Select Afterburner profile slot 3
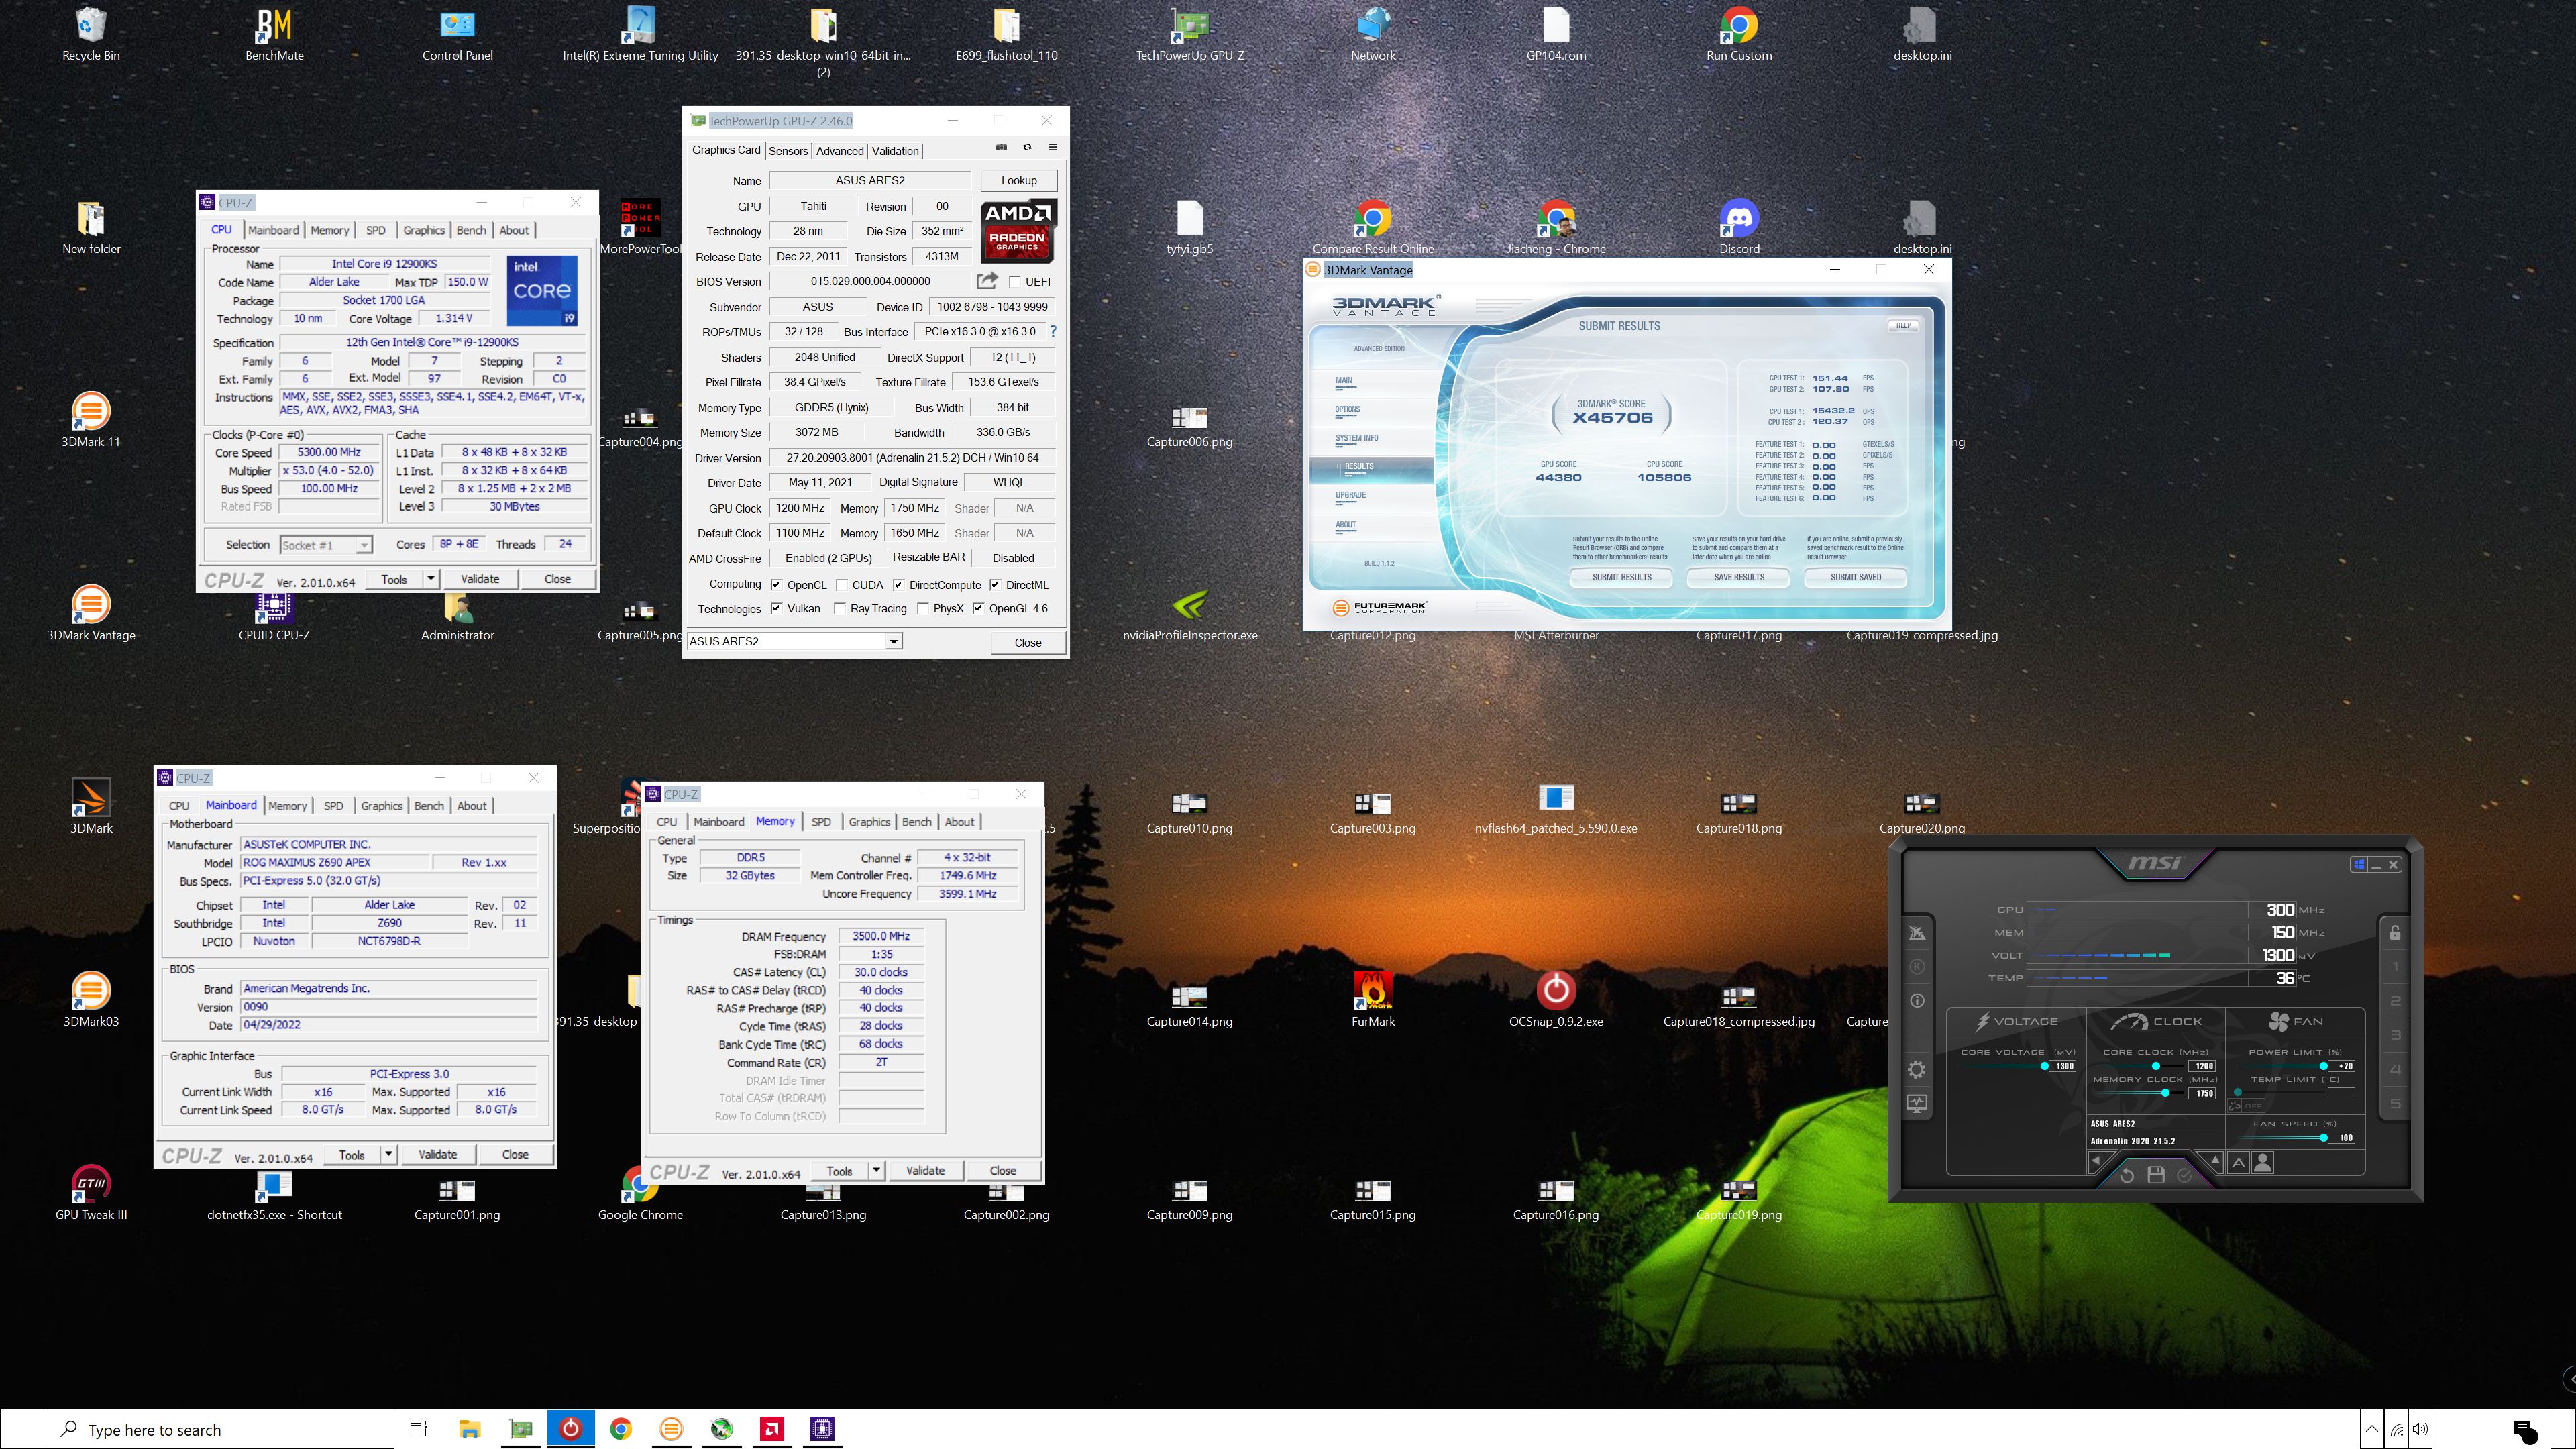Image resolution: width=2576 pixels, height=1449 pixels. point(2395,1035)
